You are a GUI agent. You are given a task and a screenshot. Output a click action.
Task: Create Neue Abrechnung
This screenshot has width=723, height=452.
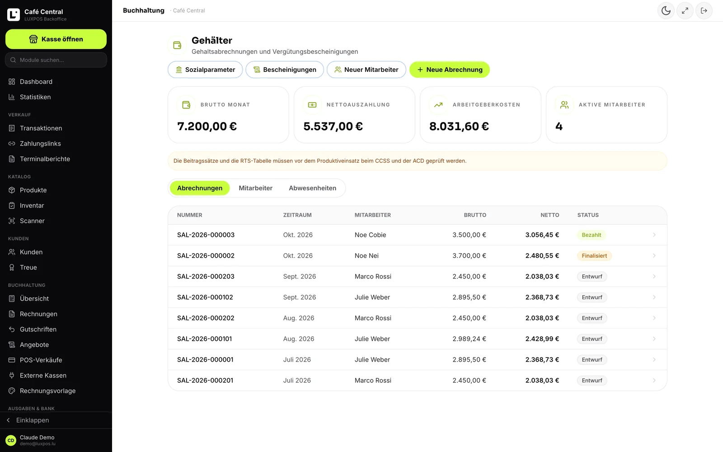450,70
